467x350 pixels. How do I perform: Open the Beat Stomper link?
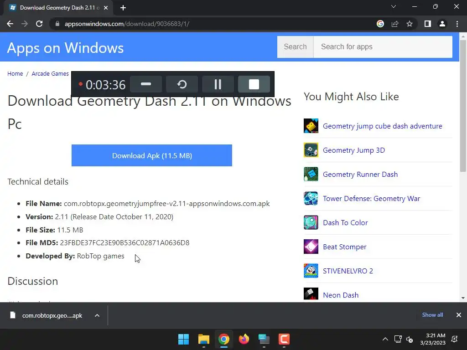pyautogui.click(x=345, y=247)
